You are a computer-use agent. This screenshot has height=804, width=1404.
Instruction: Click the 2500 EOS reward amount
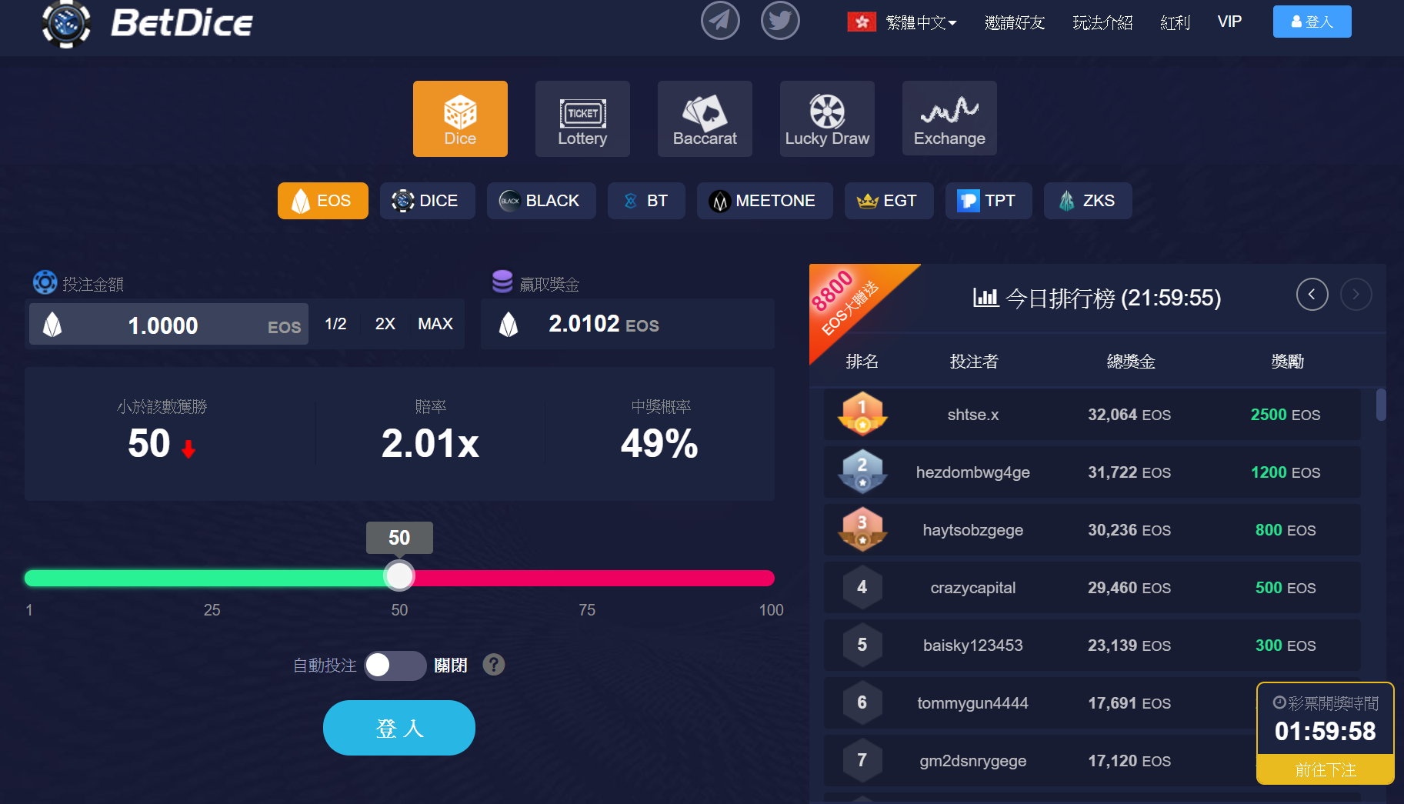[x=1286, y=415]
